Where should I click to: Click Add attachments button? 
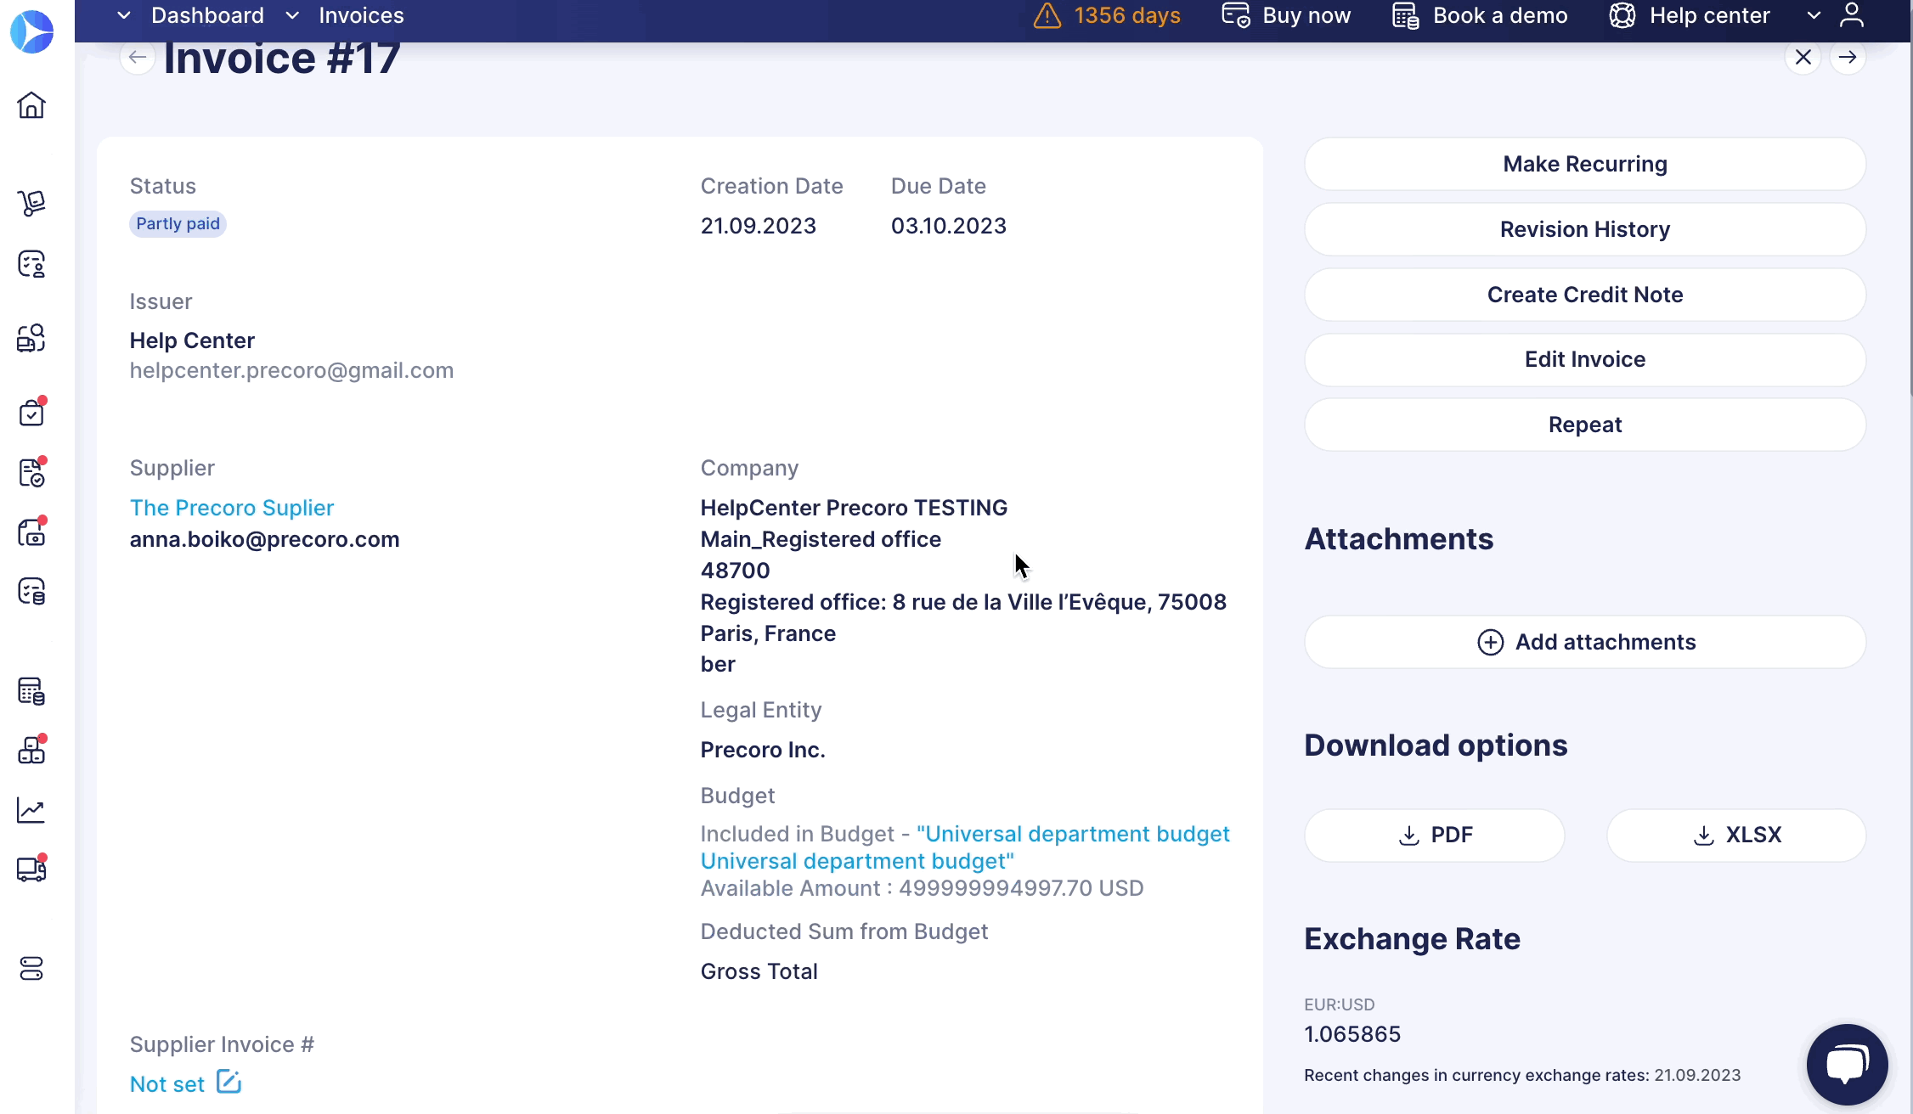coord(1585,642)
